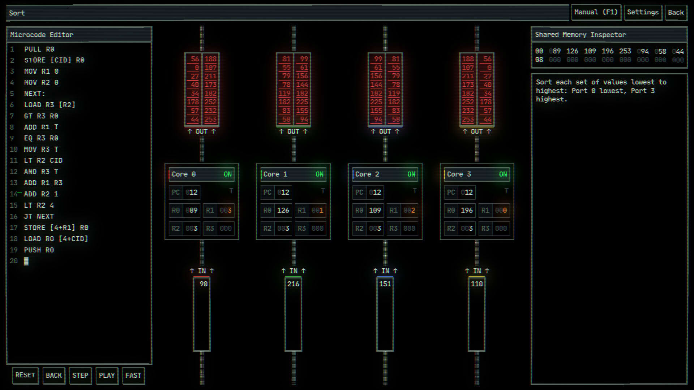The width and height of the screenshot is (694, 390).
Task: Click Core 0 R0 value 089
Action: tap(192, 211)
